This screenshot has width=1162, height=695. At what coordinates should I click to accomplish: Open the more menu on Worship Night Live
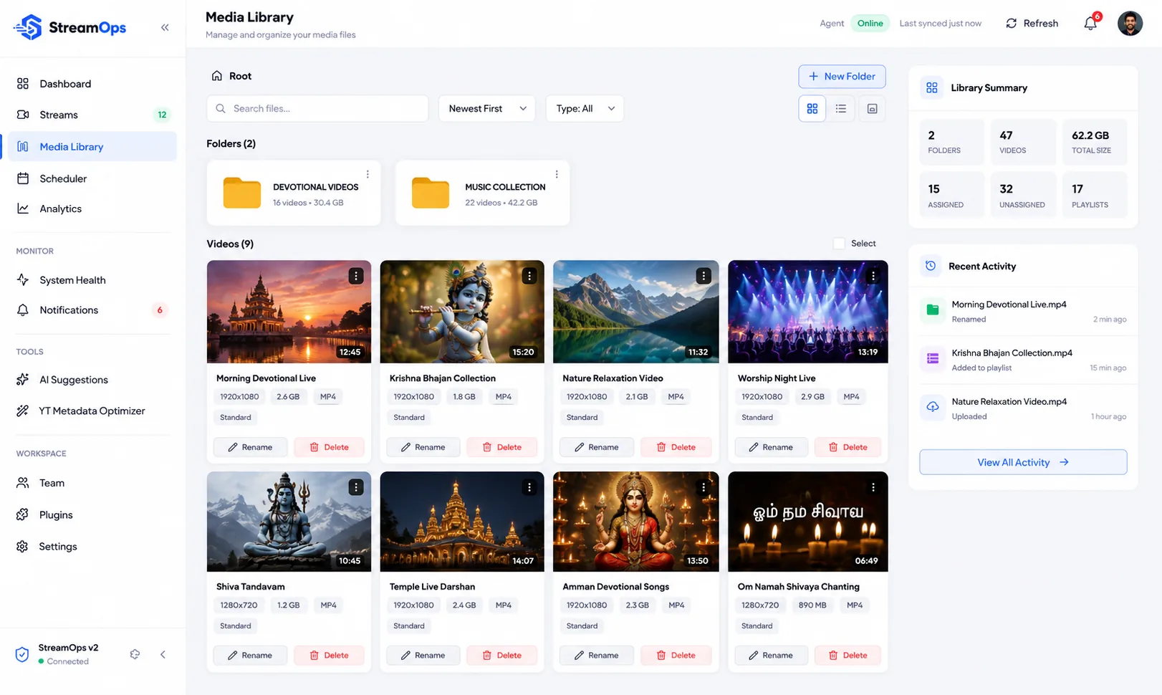click(x=873, y=276)
